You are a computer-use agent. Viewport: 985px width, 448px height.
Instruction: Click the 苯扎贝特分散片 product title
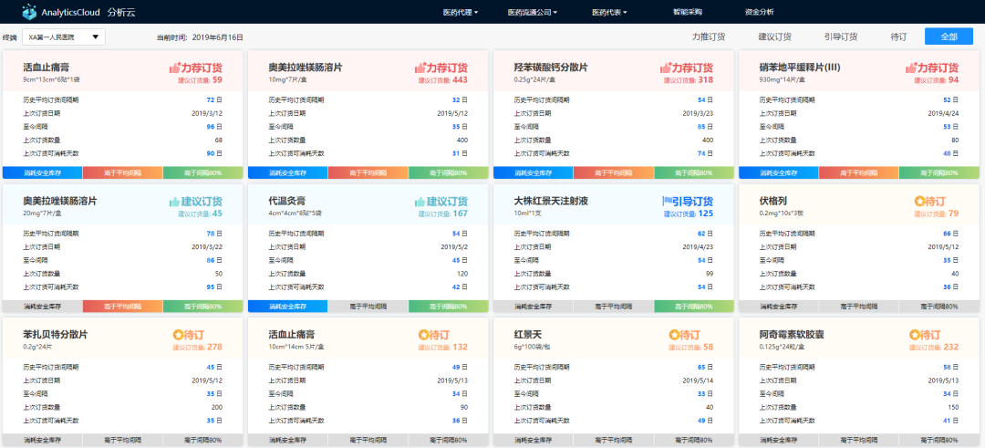(x=55, y=335)
